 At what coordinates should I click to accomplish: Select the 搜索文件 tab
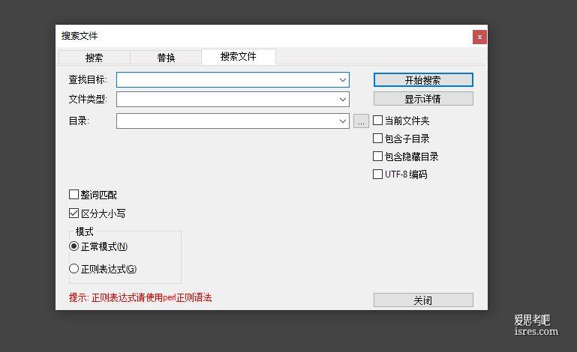click(239, 57)
